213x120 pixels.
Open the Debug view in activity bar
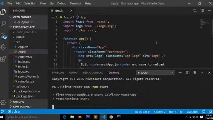(x=3, y=47)
